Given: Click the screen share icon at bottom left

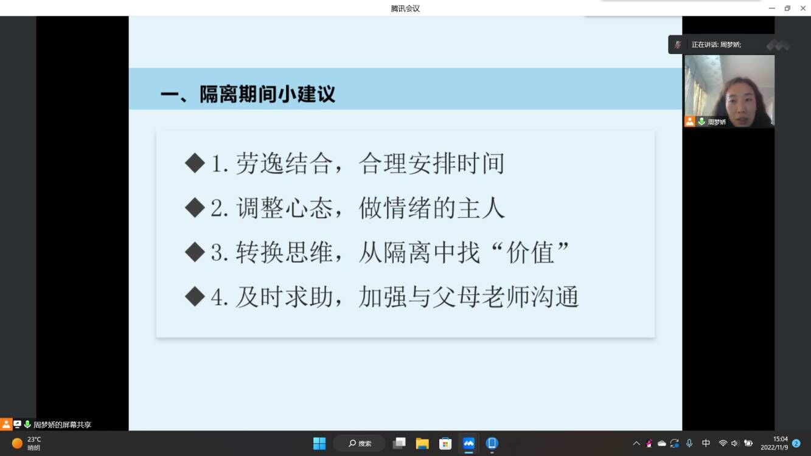Looking at the screenshot, I should coord(17,424).
